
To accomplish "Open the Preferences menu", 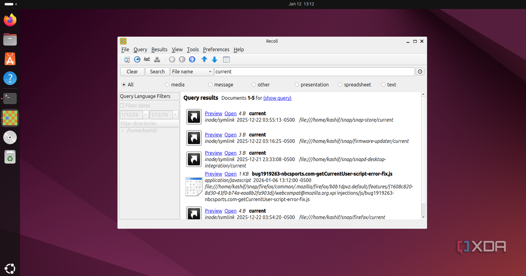I will [216, 49].
